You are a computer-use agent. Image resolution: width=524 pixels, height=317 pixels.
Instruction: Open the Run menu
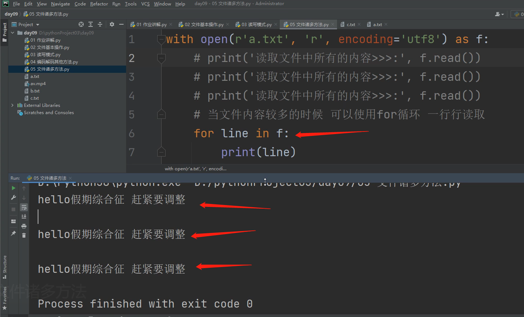click(116, 4)
